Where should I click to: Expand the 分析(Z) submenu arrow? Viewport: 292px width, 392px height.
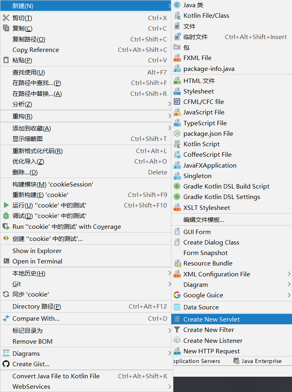point(169,104)
